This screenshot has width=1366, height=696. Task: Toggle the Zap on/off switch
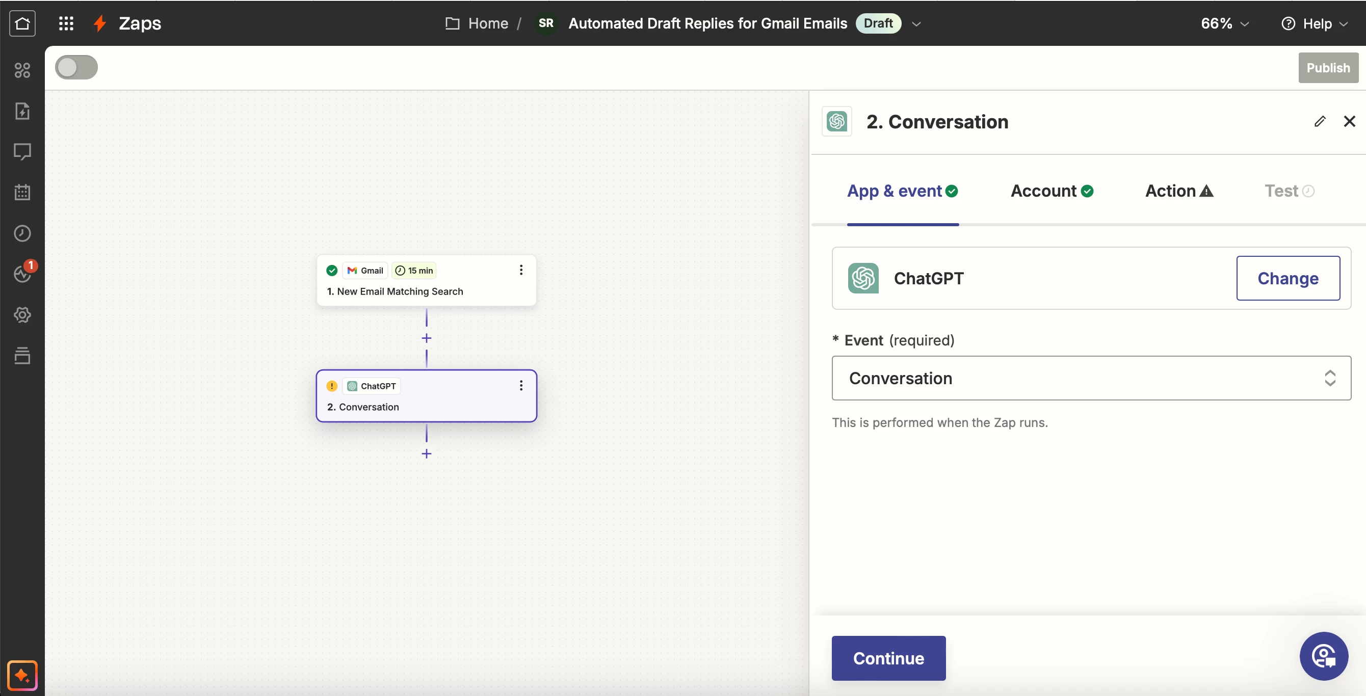click(x=76, y=67)
